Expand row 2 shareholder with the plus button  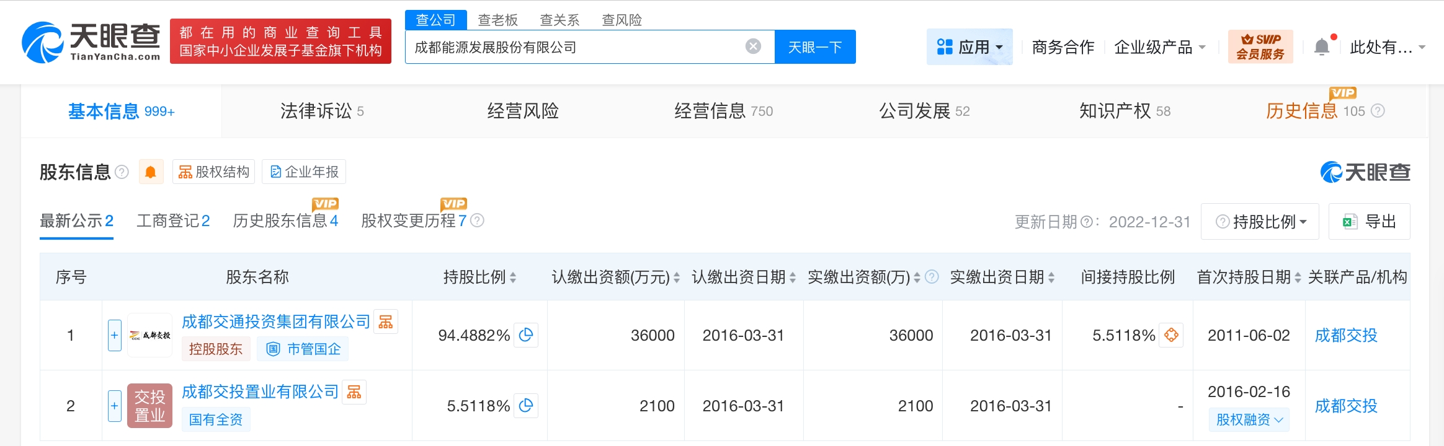point(115,406)
